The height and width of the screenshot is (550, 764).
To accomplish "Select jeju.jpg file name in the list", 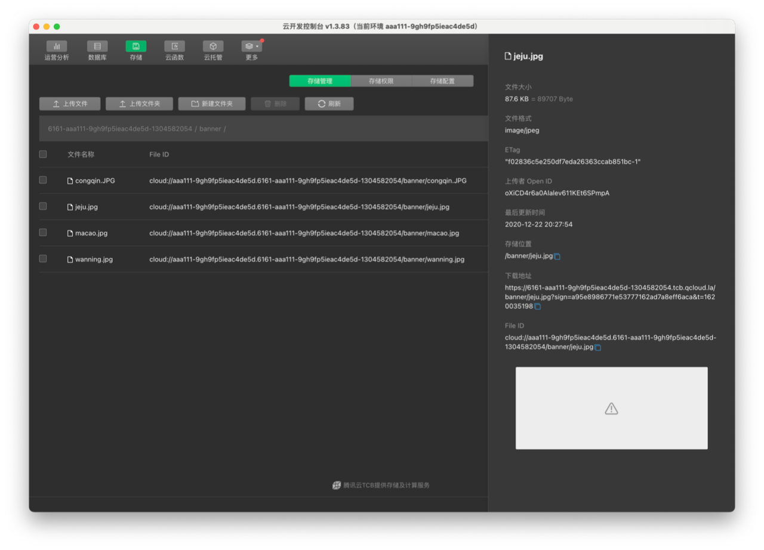I will (x=87, y=207).
